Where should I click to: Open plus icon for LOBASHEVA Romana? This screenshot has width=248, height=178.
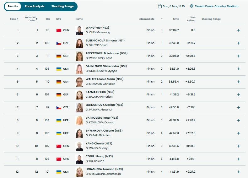pos(238,172)
